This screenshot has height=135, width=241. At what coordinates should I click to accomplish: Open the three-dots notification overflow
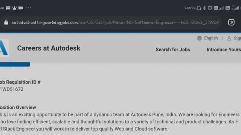(x=29, y=8)
